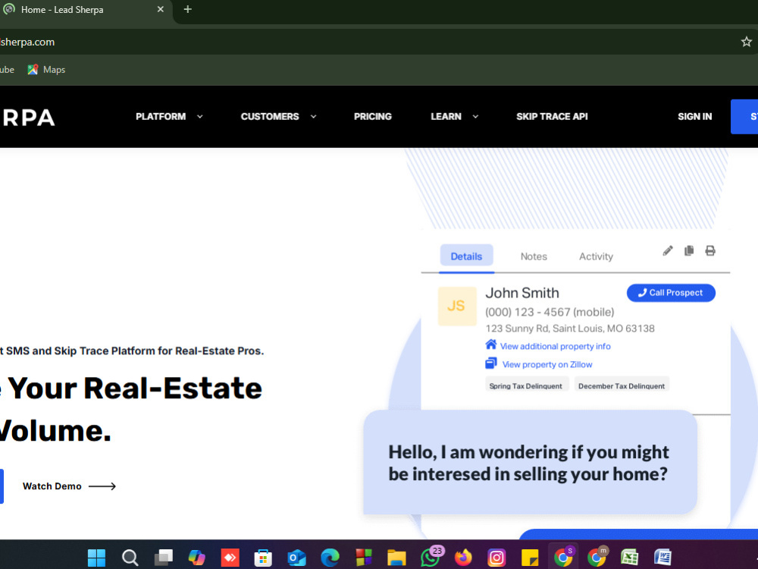Open Instagram from the taskbar
The width and height of the screenshot is (758, 569).
(x=496, y=558)
